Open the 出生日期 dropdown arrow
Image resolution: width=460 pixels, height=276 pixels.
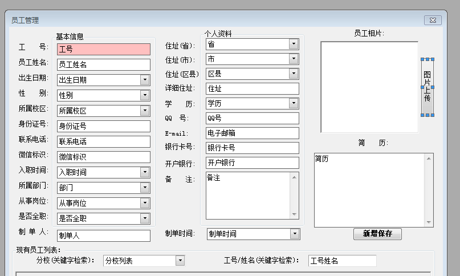[x=145, y=80]
